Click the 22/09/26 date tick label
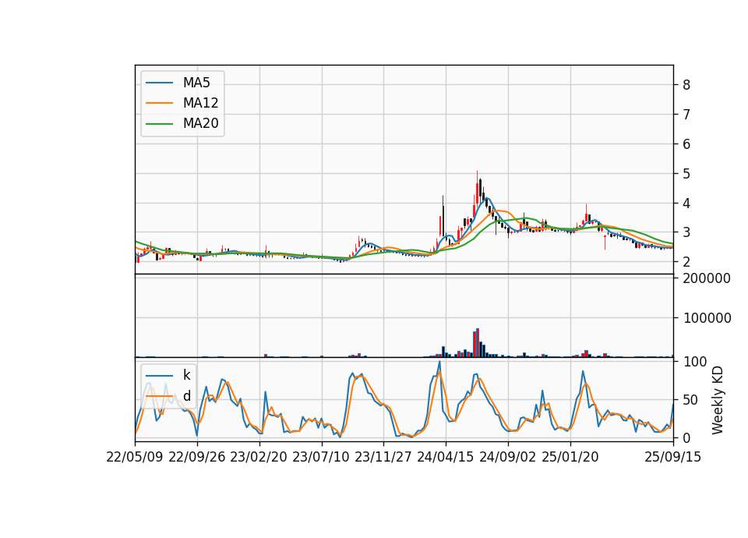The width and height of the screenshot is (748, 538). click(197, 457)
